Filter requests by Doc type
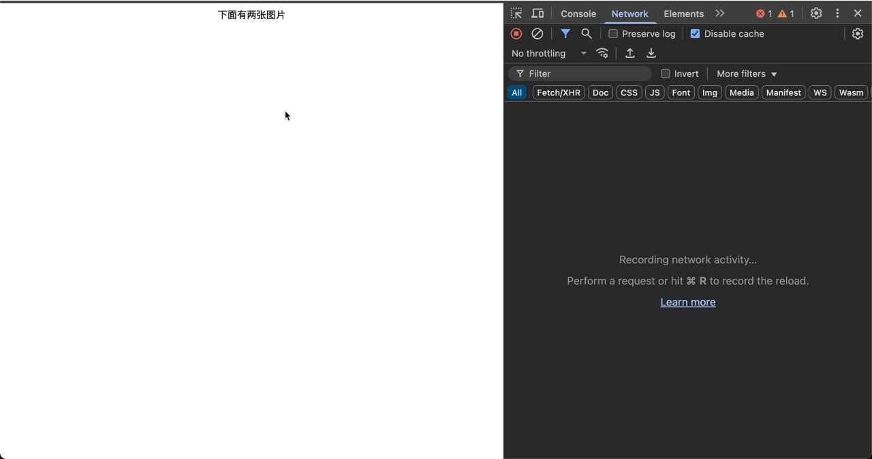This screenshot has width=872, height=459. pyautogui.click(x=600, y=92)
